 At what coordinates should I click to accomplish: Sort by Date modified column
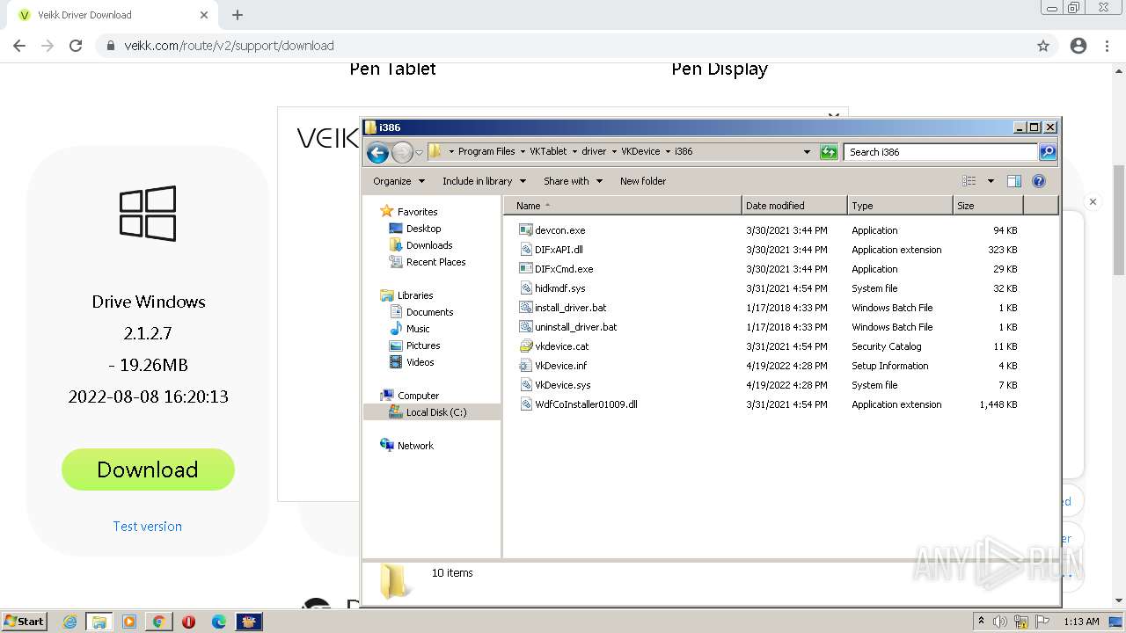coord(794,206)
